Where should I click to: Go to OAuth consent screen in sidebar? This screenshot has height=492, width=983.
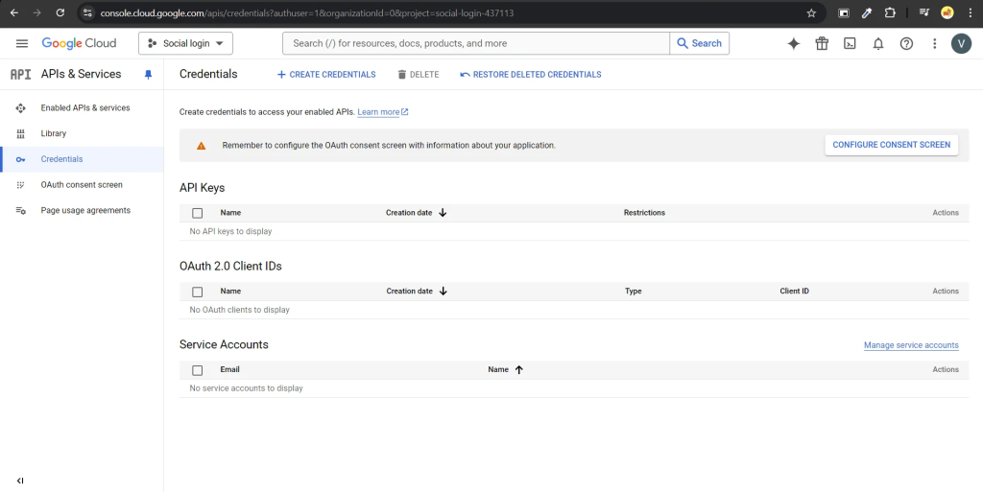[82, 185]
